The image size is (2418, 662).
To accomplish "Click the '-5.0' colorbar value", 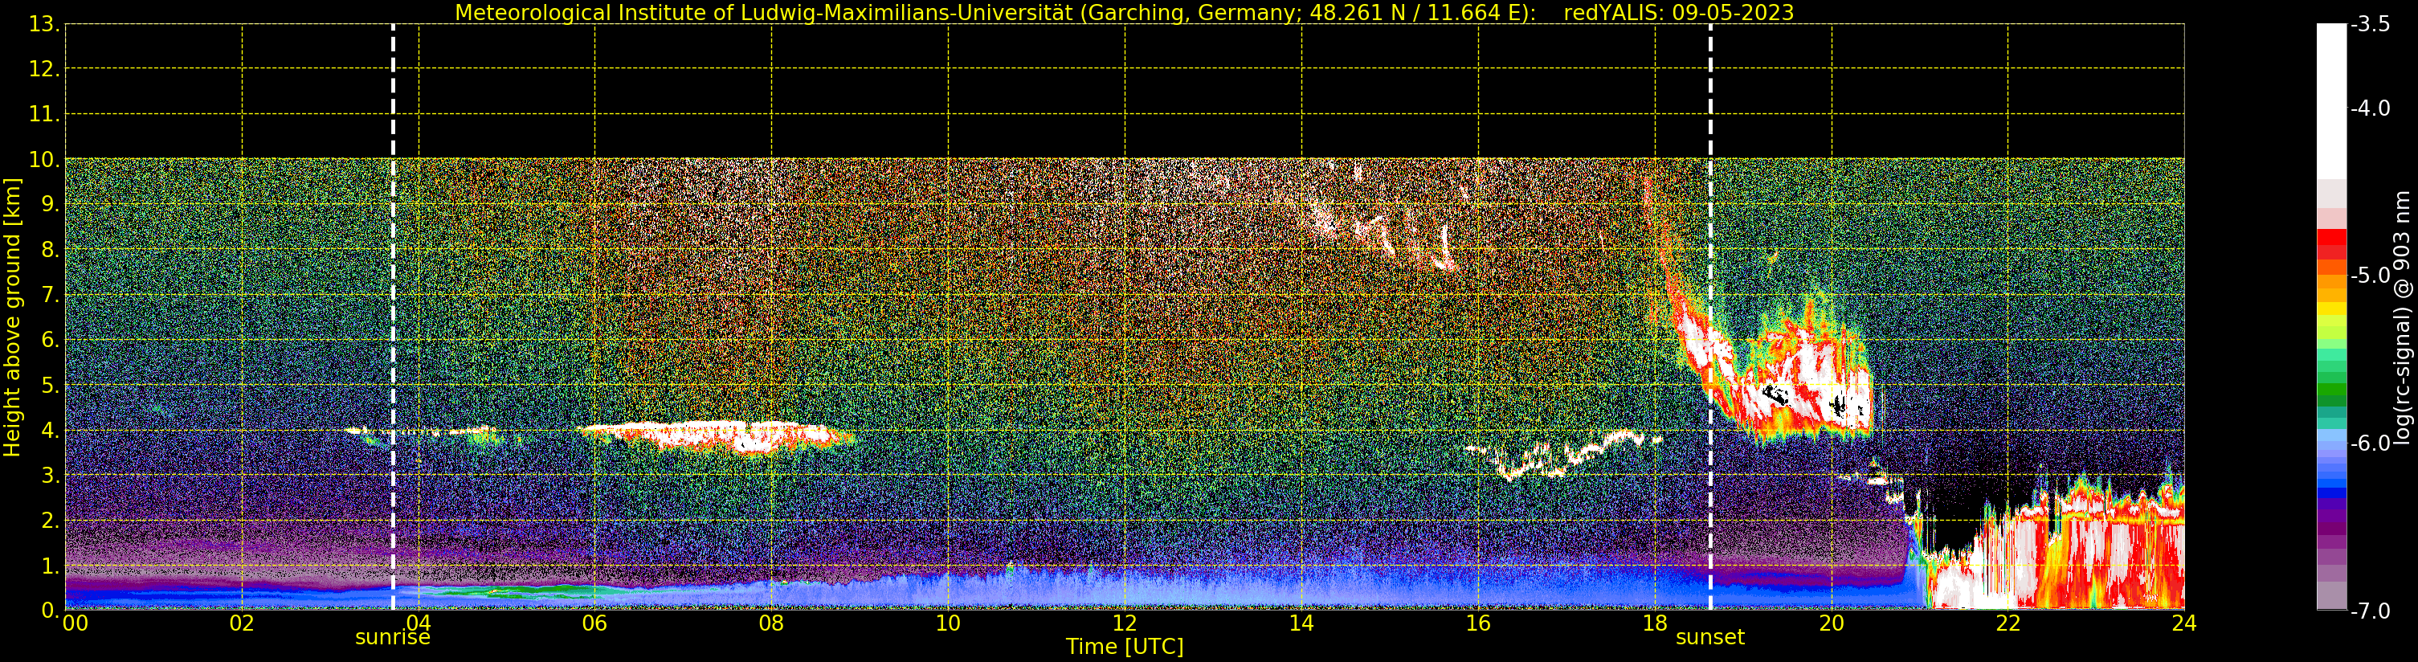I will pos(2370,275).
